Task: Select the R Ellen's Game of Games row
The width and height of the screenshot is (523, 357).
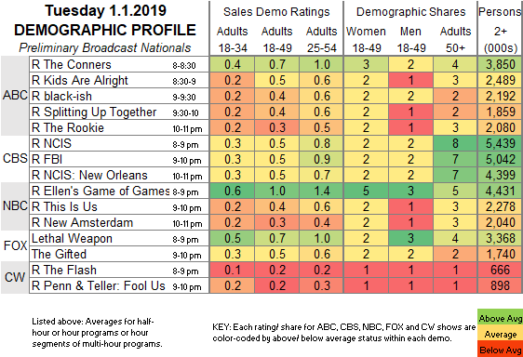Action: tap(119, 191)
